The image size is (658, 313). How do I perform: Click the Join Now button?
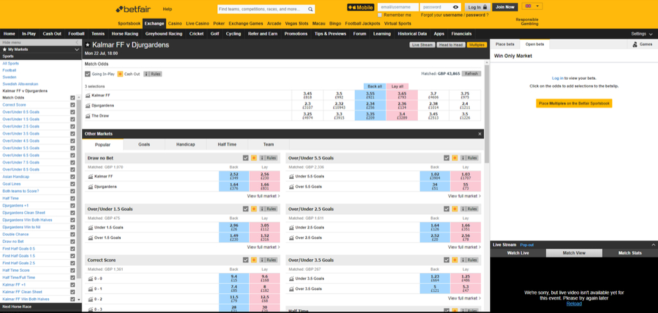point(504,7)
